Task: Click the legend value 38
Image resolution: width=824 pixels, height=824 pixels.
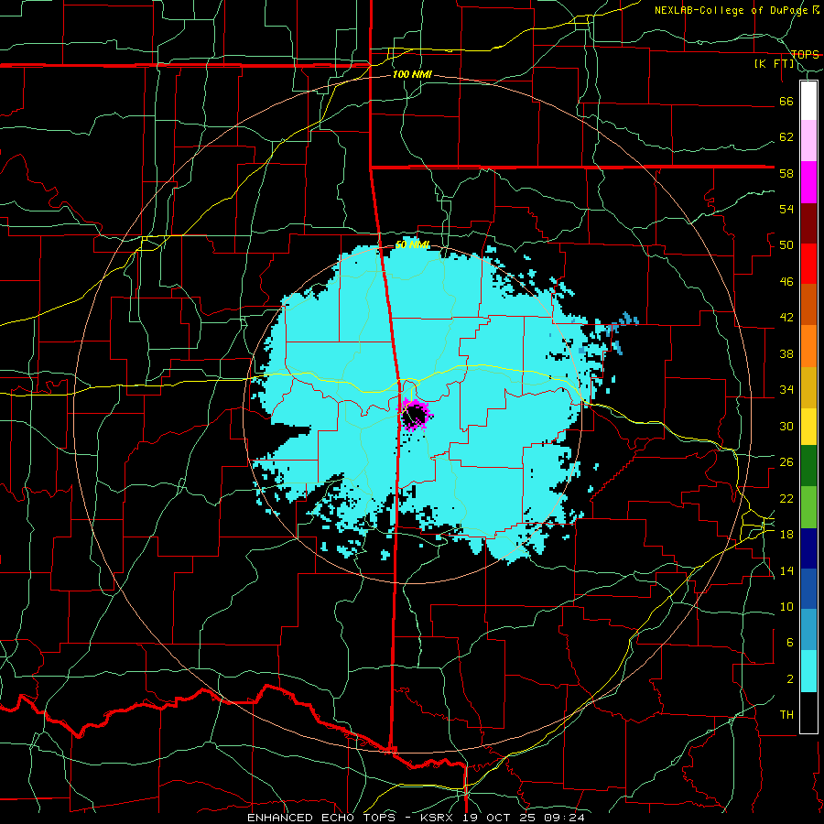Action: 786,354
